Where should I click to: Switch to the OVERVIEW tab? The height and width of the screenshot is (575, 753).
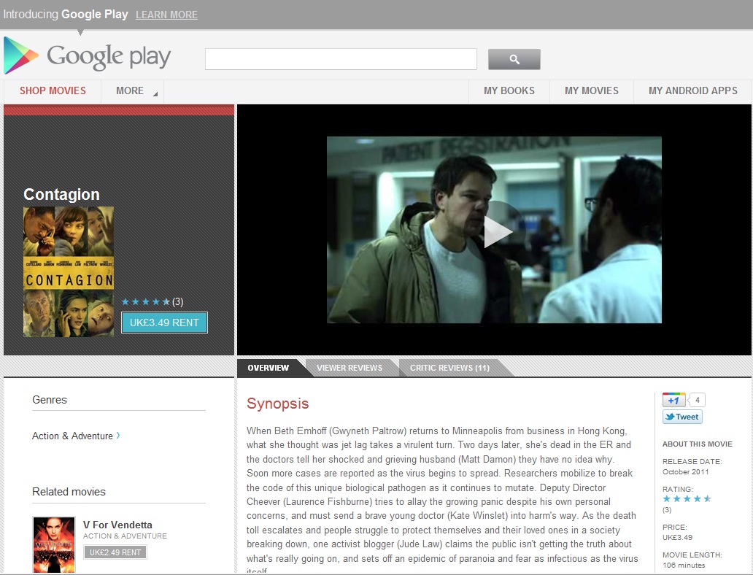point(269,368)
